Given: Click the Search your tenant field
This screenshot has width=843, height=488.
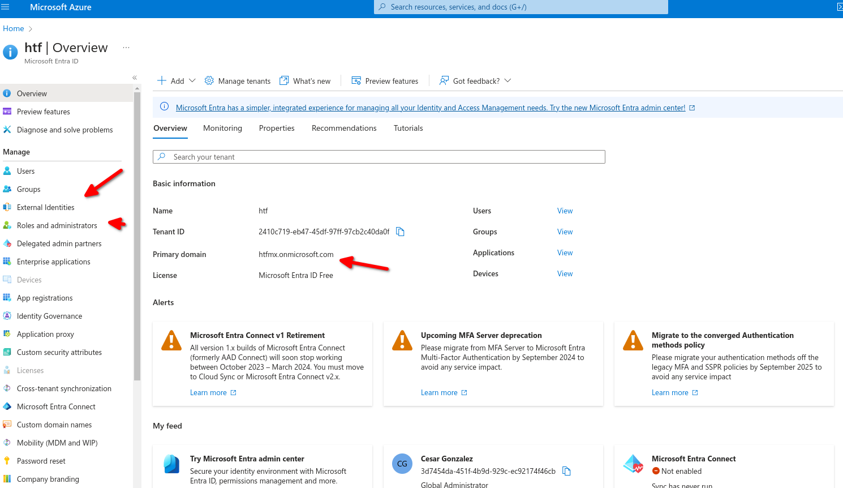Looking at the screenshot, I should 379,157.
